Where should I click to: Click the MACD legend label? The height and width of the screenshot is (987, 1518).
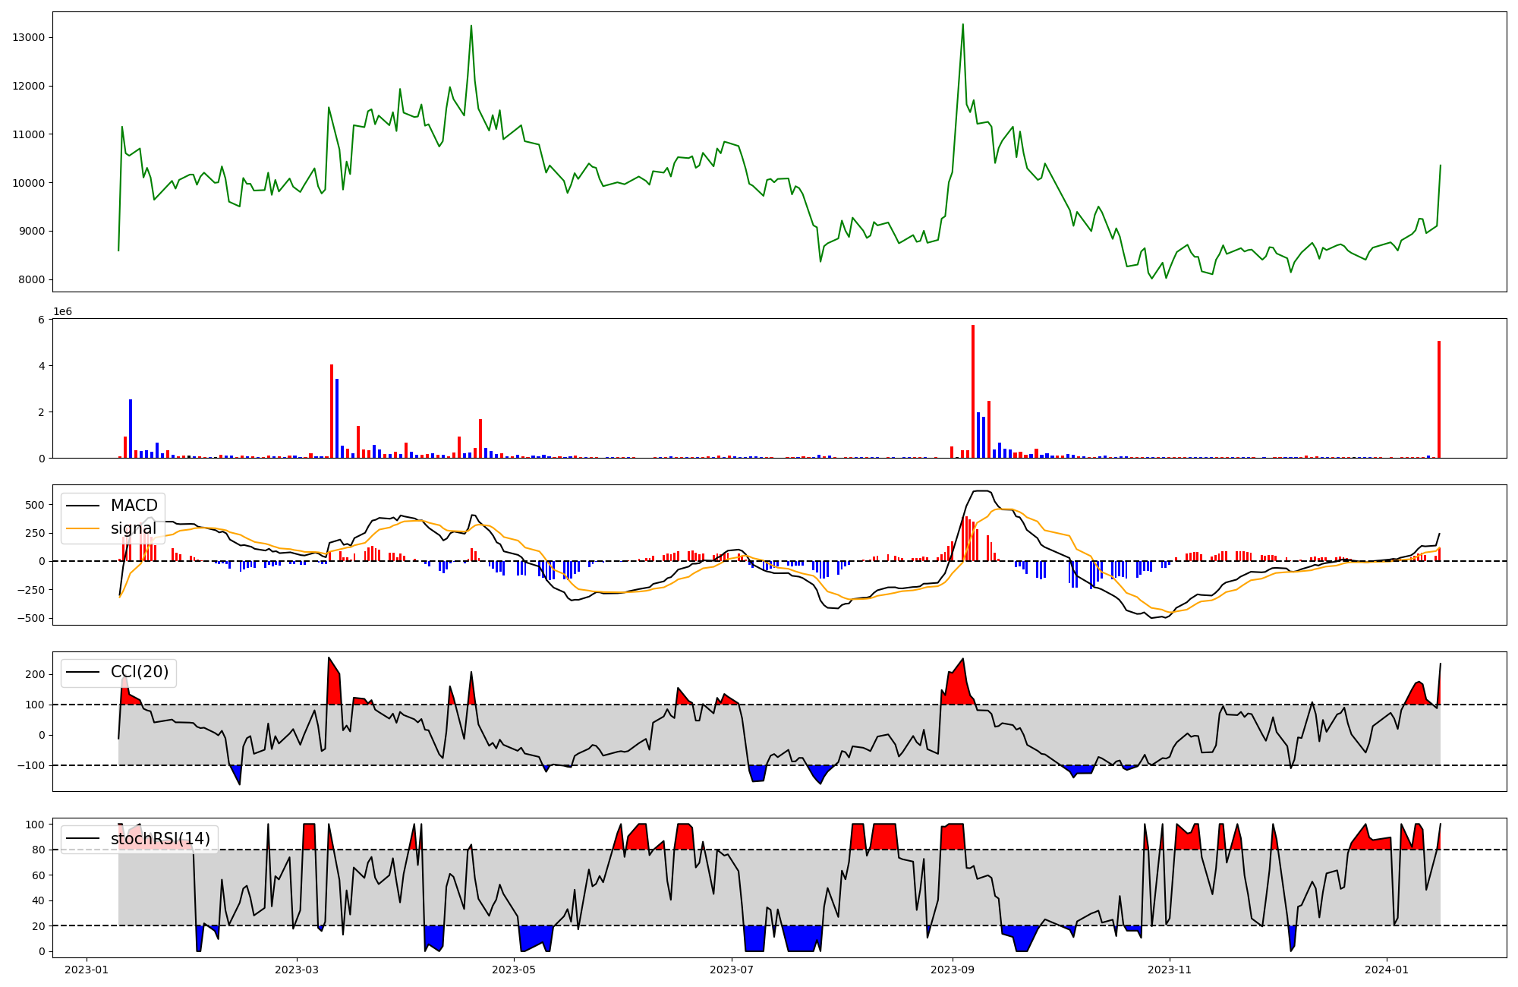pyautogui.click(x=134, y=506)
